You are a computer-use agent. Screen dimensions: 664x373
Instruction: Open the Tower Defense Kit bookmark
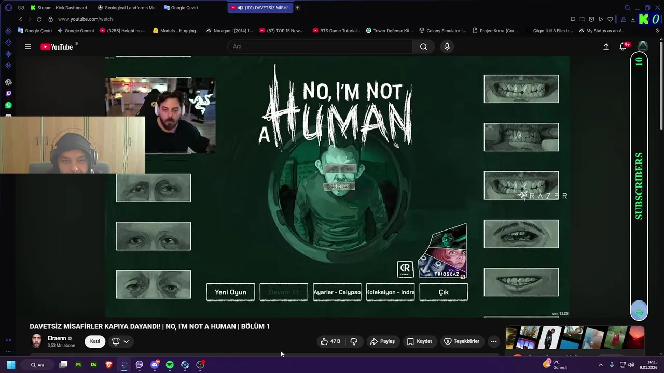390,31
